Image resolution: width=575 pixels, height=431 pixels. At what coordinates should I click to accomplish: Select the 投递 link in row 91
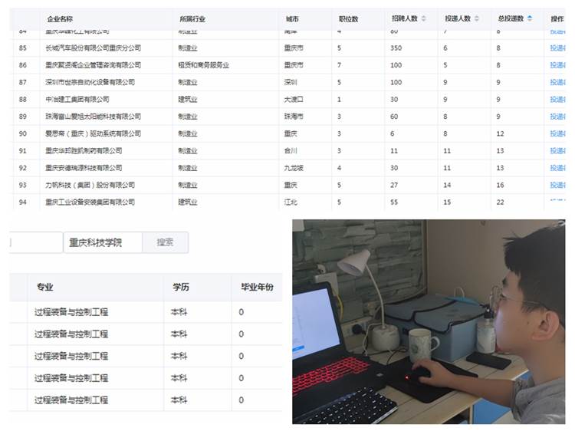[557, 151]
